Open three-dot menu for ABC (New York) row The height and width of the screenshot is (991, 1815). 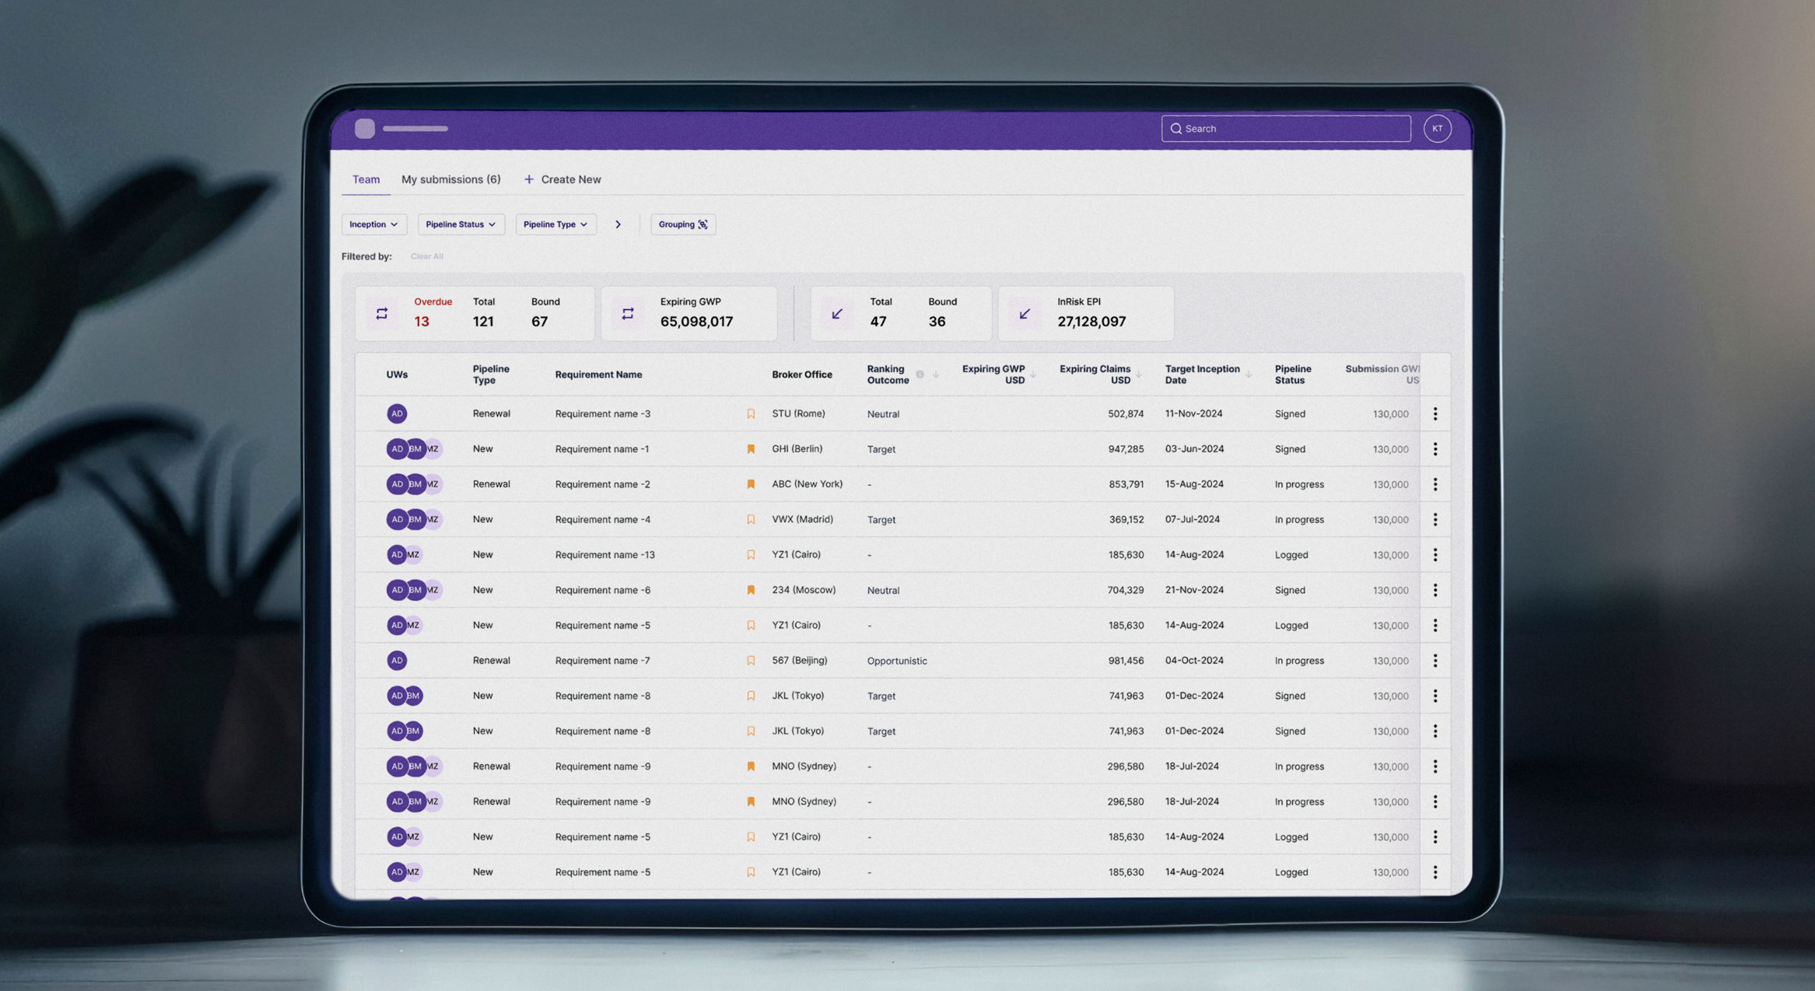pos(1434,484)
